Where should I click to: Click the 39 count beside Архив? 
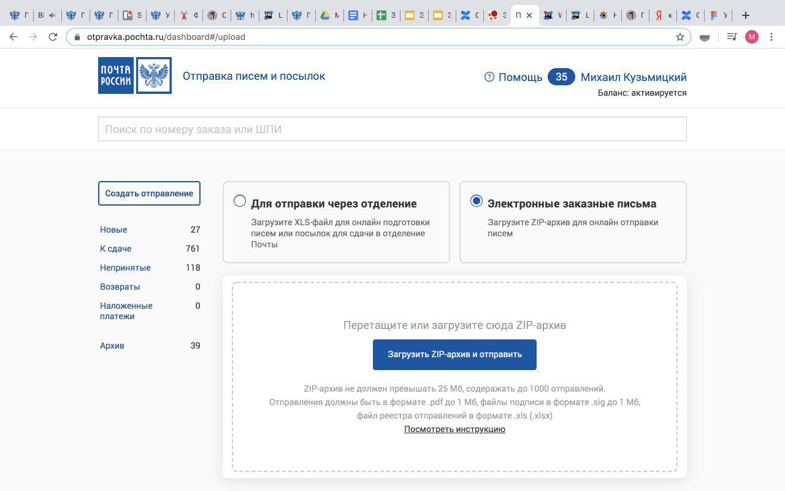195,346
